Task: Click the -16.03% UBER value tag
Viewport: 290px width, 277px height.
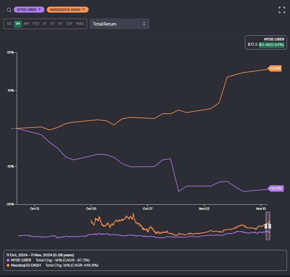Action: pos(276,188)
